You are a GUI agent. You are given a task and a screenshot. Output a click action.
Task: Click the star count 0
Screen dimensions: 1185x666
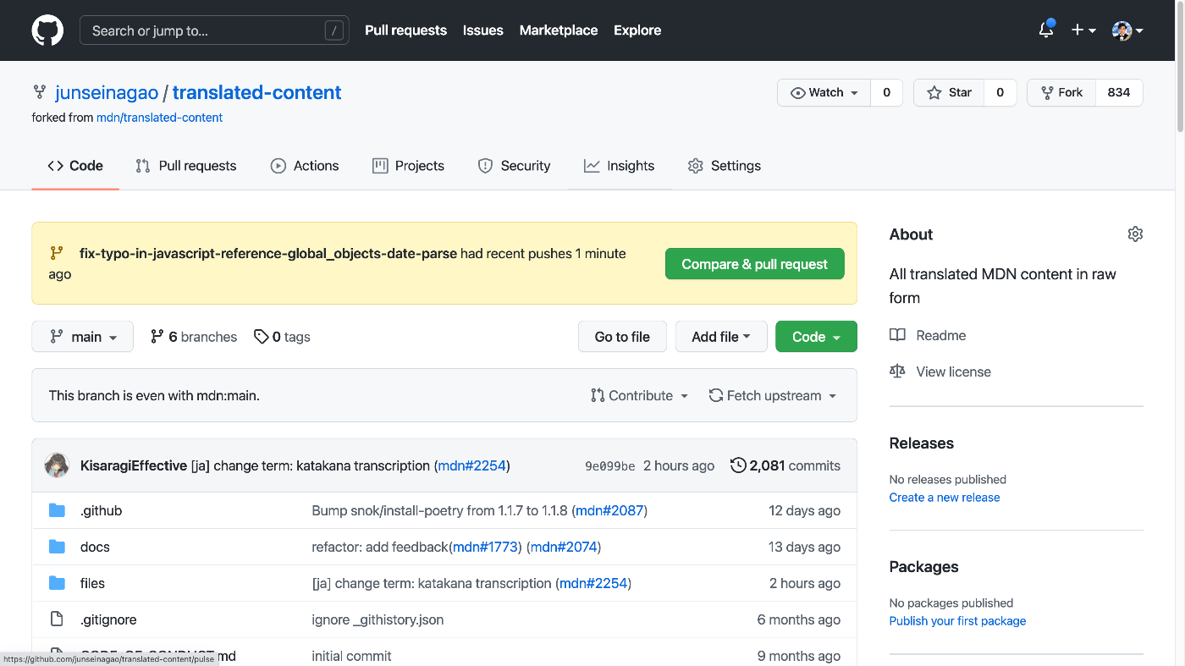pos(1000,93)
